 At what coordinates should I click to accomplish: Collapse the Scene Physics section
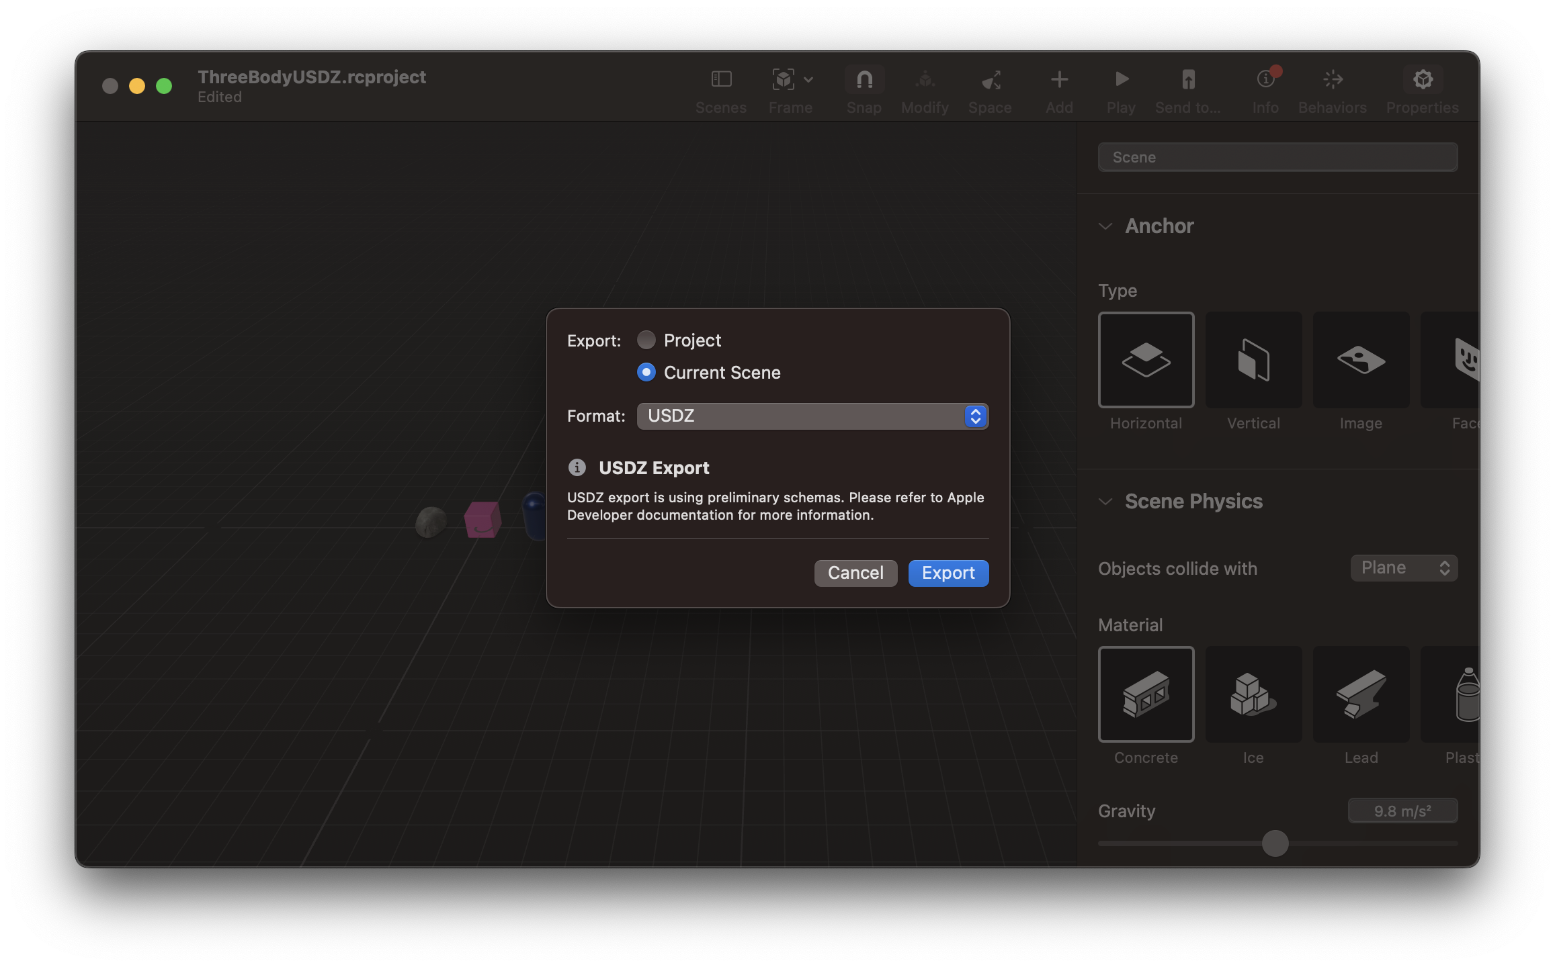pyautogui.click(x=1105, y=502)
